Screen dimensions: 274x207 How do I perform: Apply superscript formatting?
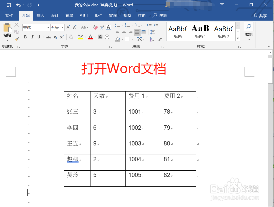coord(62,37)
